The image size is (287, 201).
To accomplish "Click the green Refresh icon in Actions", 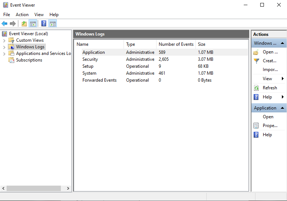I will [x=256, y=88].
